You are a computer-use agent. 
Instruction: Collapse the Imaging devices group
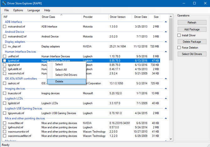(166, 88)
